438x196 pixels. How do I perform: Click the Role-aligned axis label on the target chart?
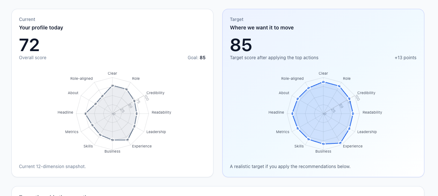coord(292,79)
